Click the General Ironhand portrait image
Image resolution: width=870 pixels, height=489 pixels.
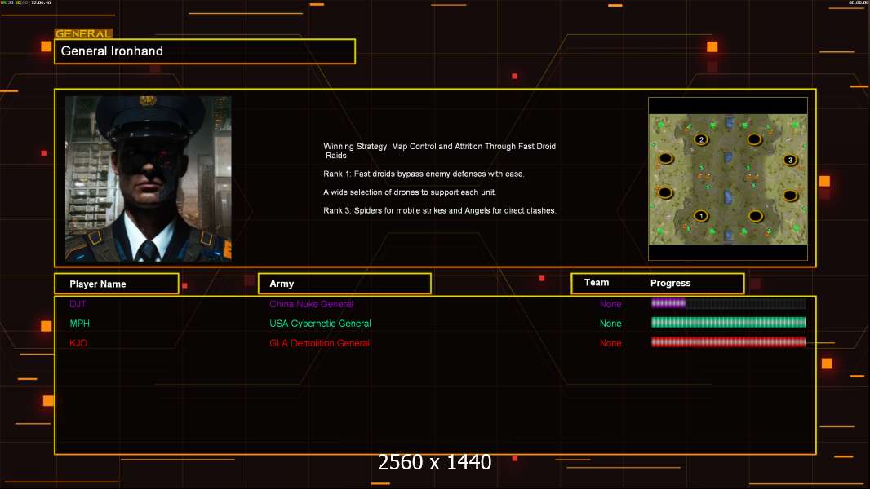point(149,178)
